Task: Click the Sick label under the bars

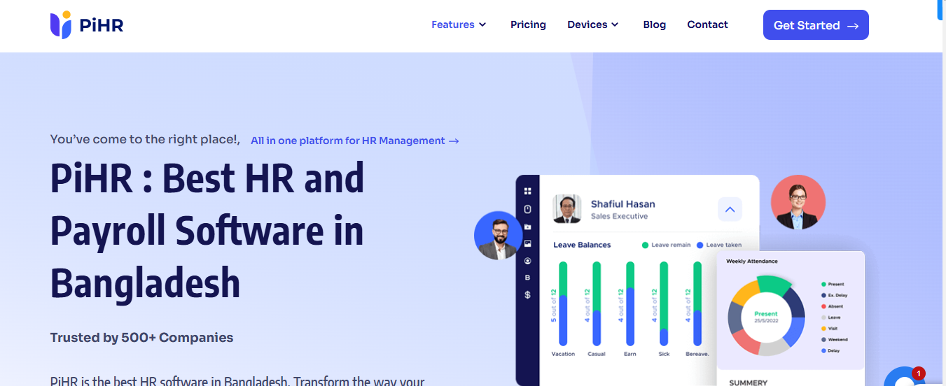Action: click(664, 354)
